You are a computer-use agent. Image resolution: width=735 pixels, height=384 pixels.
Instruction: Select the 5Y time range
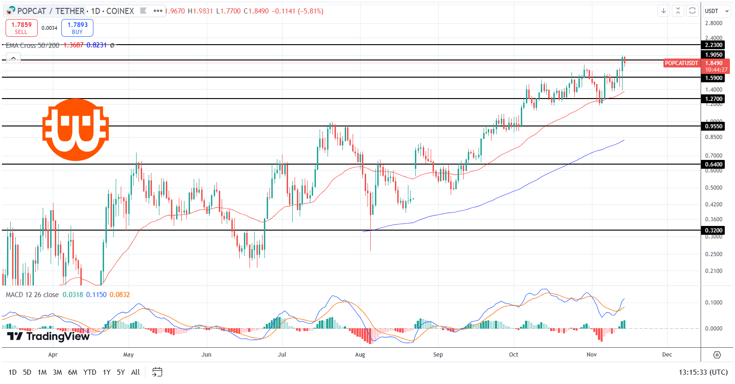[x=121, y=372]
